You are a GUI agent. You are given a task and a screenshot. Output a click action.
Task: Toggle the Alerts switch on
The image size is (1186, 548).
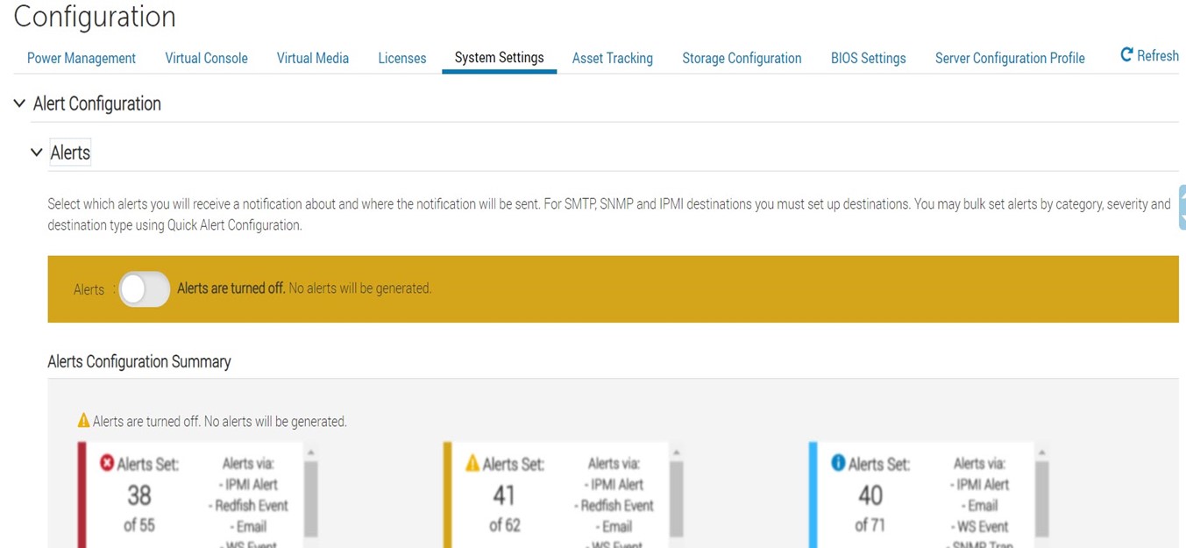[x=145, y=288]
